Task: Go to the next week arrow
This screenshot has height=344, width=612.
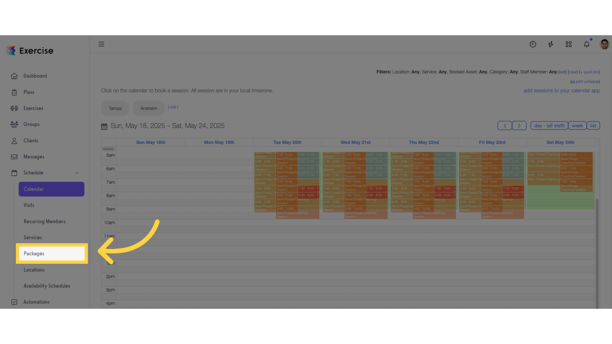Action: pos(519,126)
